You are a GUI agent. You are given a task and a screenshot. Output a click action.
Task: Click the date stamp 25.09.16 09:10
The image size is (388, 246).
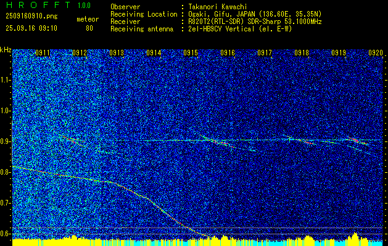click(31, 28)
